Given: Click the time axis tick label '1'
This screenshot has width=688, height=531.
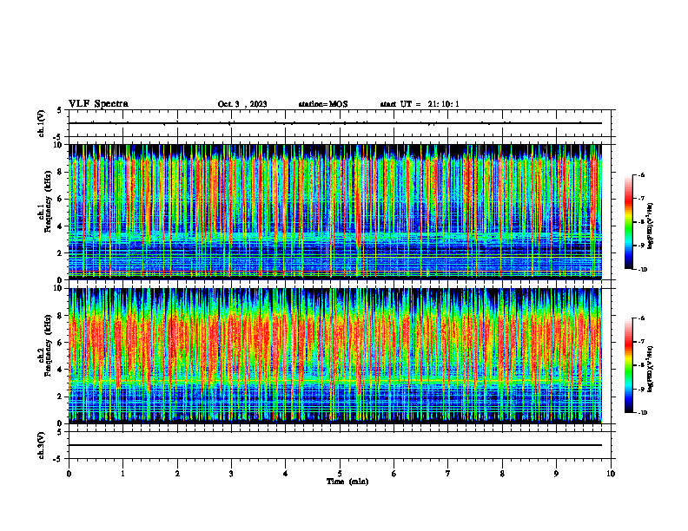Looking at the screenshot, I should tap(122, 474).
